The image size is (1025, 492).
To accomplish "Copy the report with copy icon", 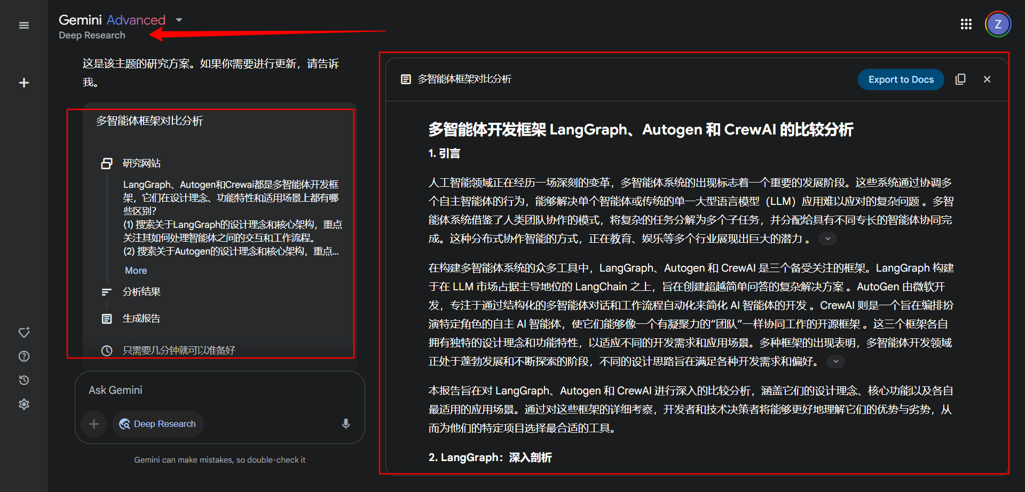I will tap(960, 80).
